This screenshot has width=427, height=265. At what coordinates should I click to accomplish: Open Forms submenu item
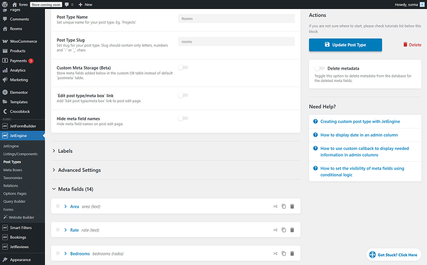[x=8, y=209]
